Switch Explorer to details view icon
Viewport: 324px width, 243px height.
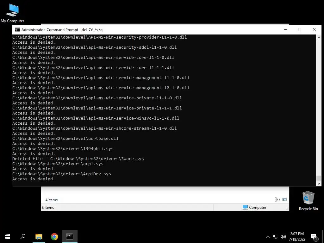(x=277, y=199)
